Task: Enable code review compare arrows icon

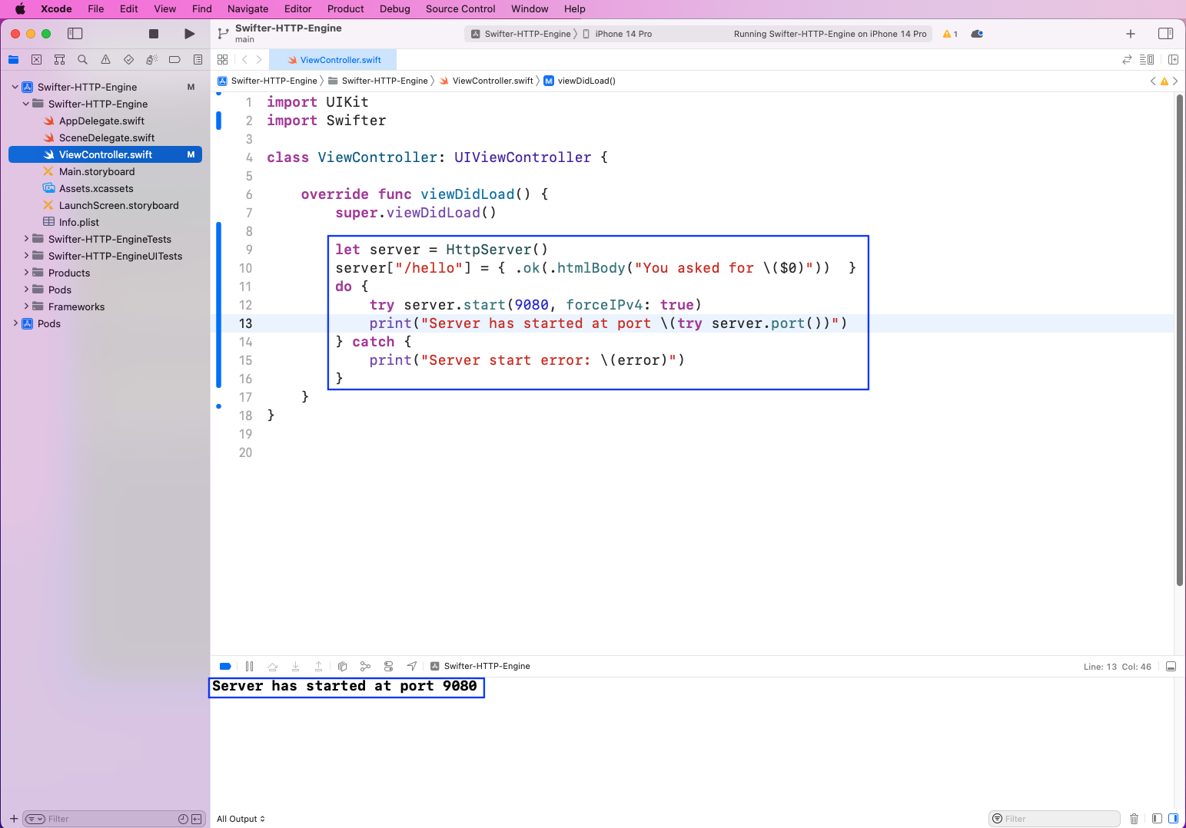Action: pos(1127,60)
